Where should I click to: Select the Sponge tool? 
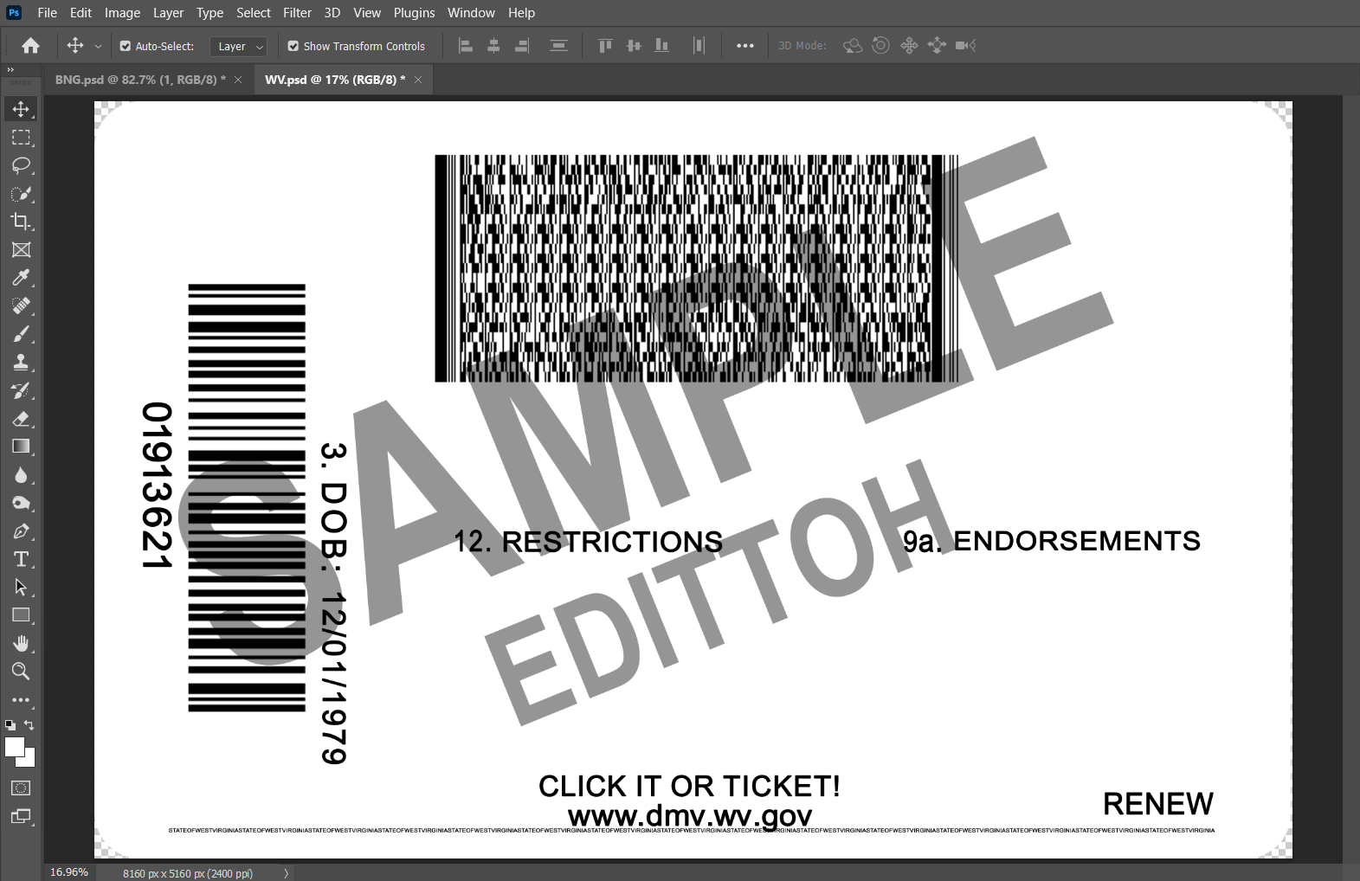pos(21,503)
